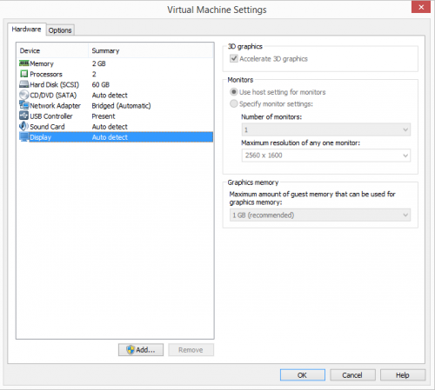Select the CD/DVD (SATA) row label
Viewport: 435px width, 390px height.
53,96
